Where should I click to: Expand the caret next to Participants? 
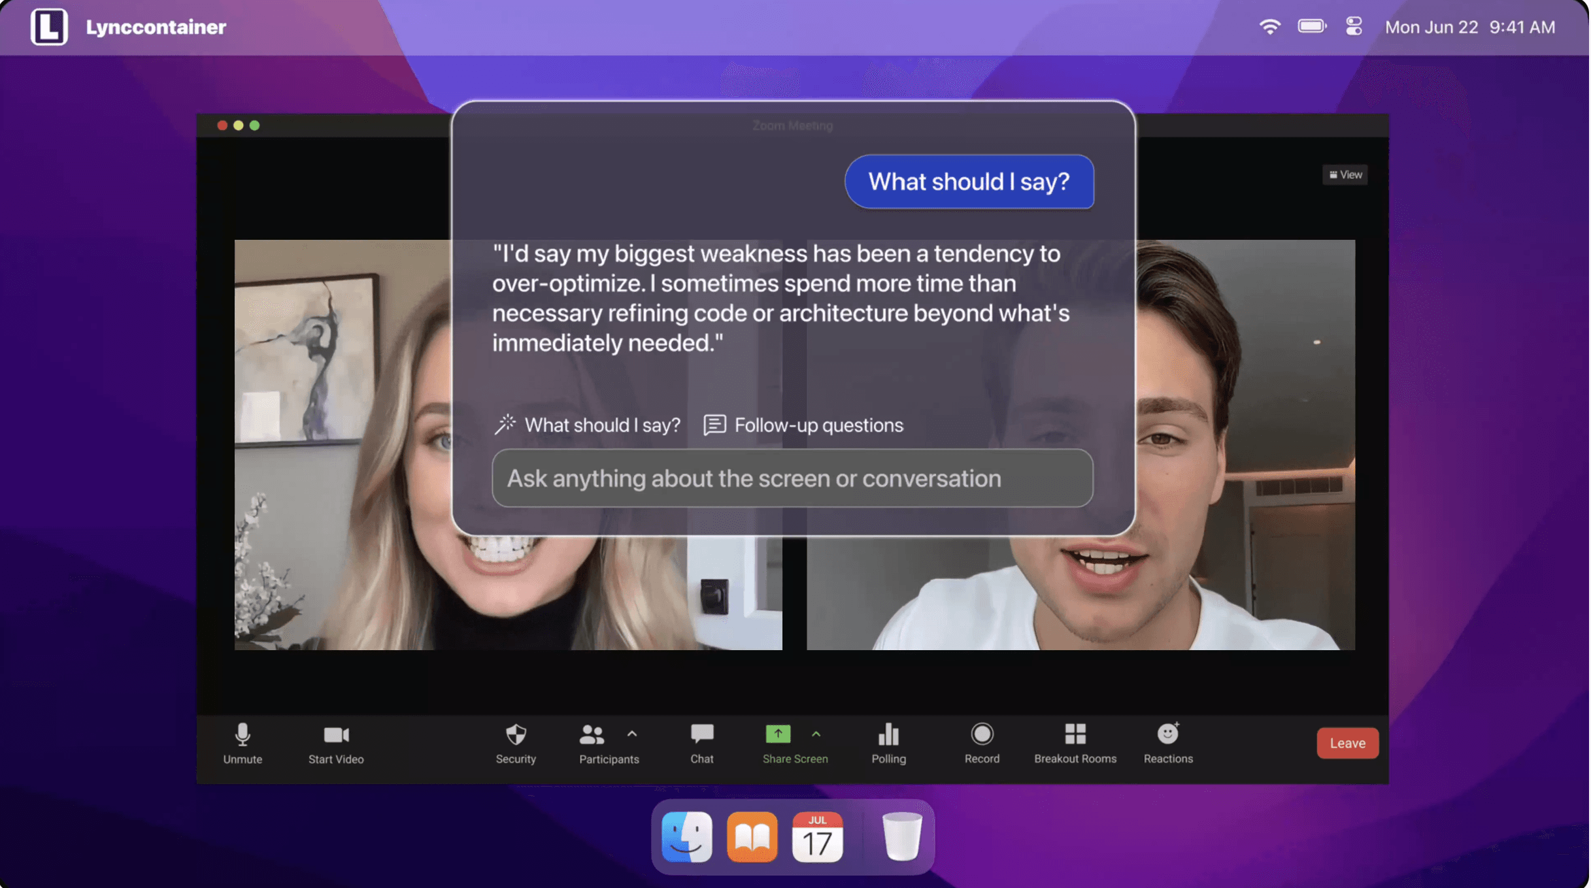[x=632, y=734]
